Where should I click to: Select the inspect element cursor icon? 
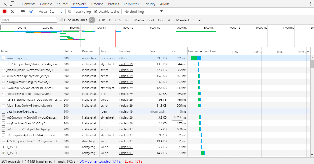[x=5, y=4]
